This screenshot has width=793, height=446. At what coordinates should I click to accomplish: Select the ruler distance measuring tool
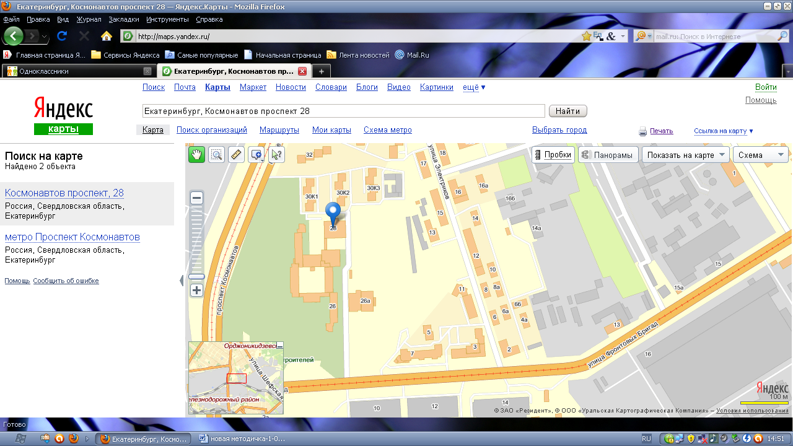235,155
